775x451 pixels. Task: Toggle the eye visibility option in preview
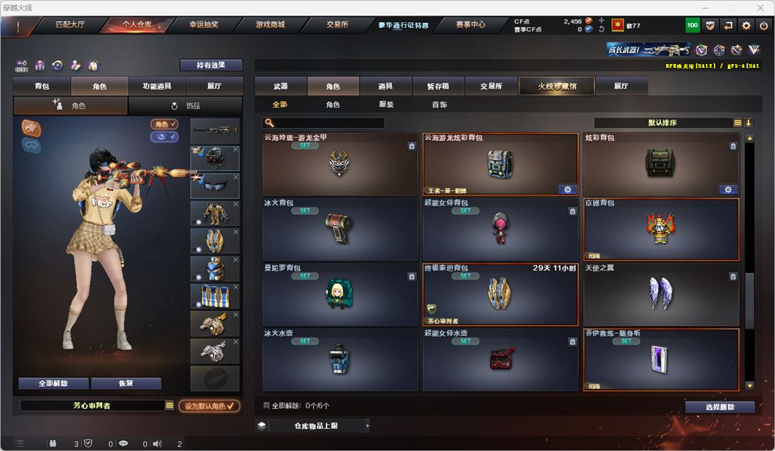click(164, 137)
